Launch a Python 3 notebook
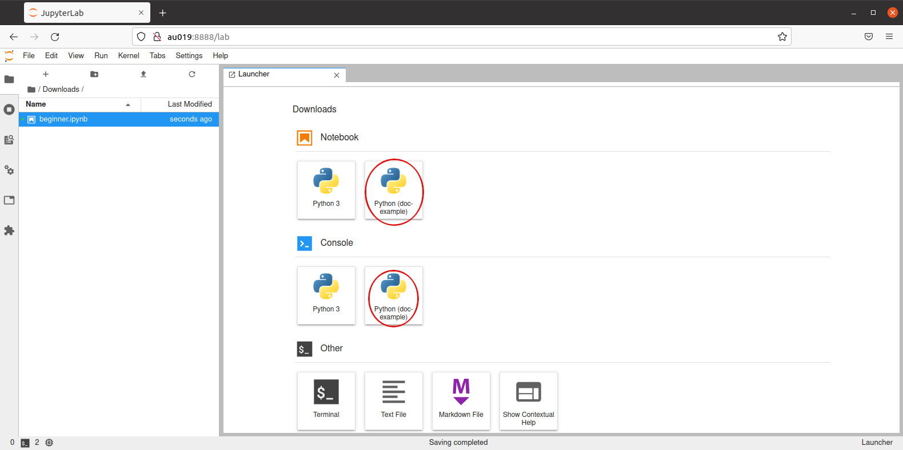Image resolution: width=903 pixels, height=450 pixels. point(326,190)
